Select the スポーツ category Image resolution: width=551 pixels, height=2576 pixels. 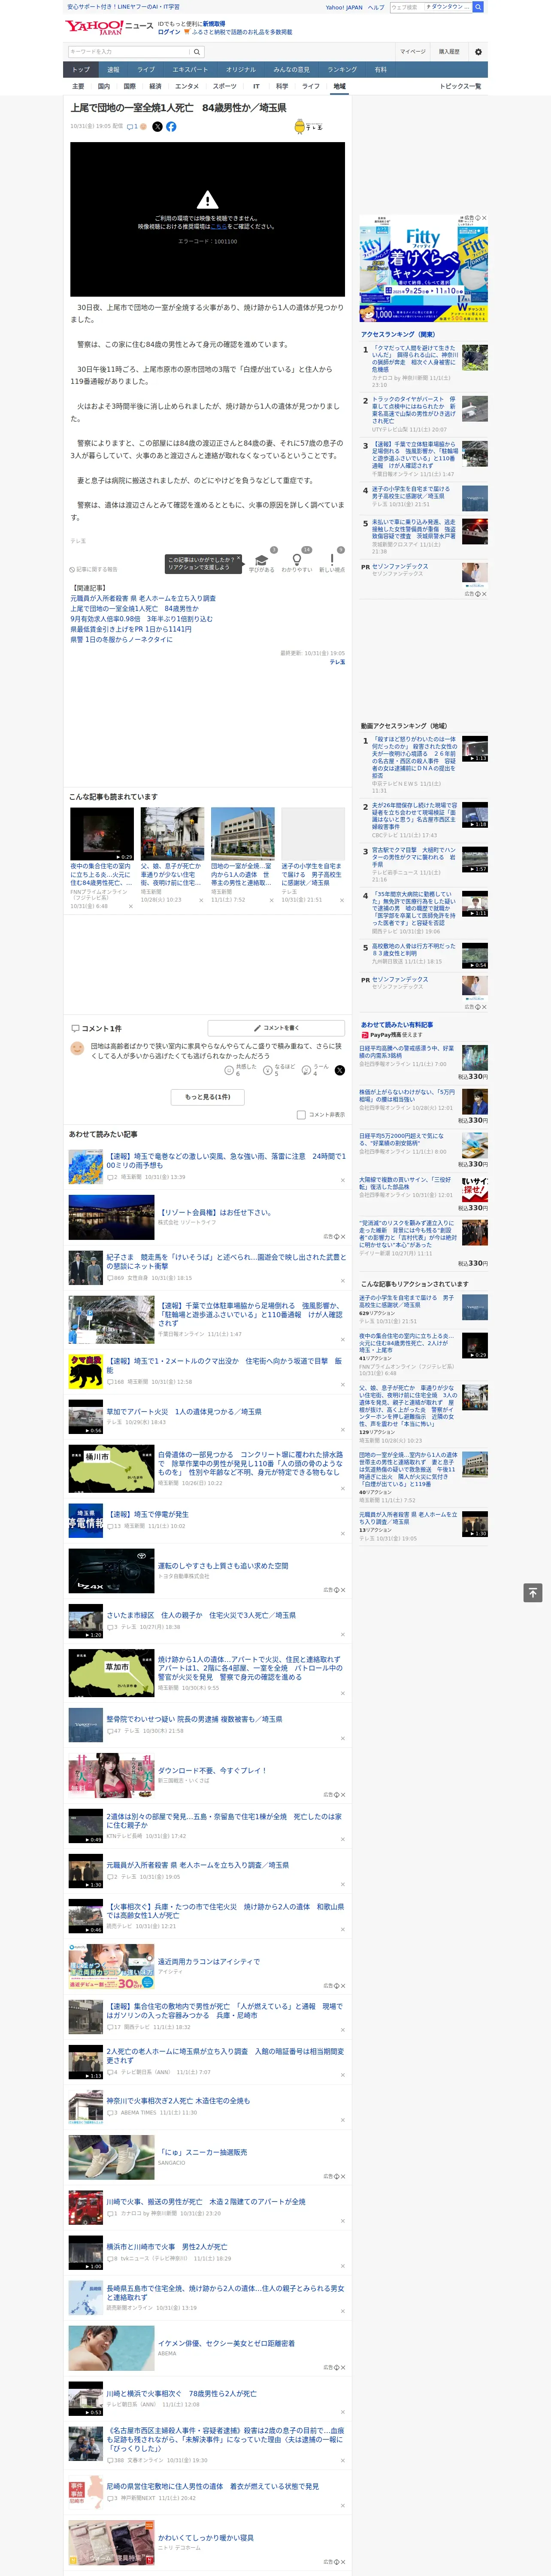point(225,86)
